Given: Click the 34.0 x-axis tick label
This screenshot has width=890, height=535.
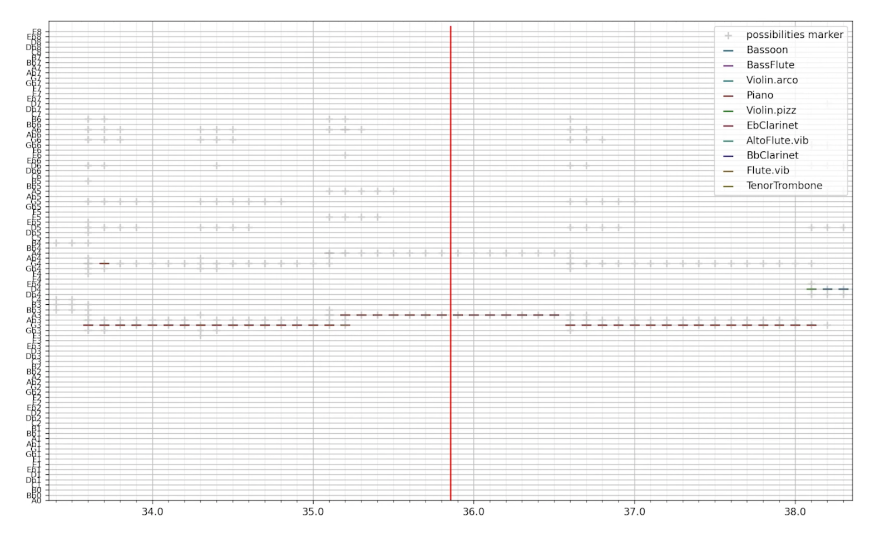Looking at the screenshot, I should pos(152,512).
